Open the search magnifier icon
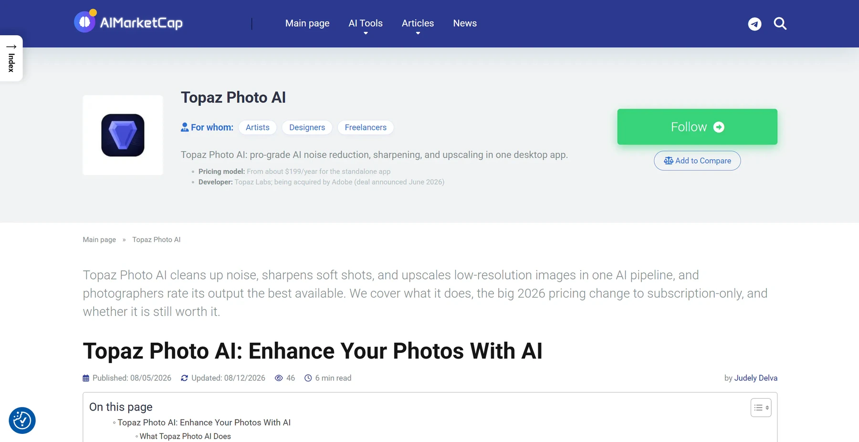The height and width of the screenshot is (442, 859). 780,23
